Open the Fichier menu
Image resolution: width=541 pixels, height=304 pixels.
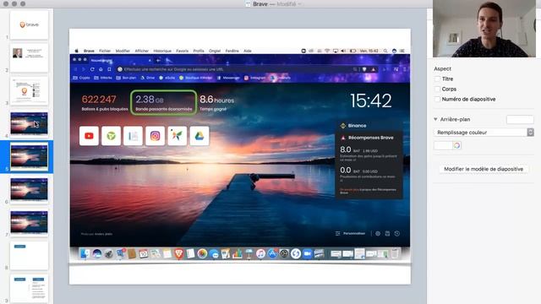[105, 51]
